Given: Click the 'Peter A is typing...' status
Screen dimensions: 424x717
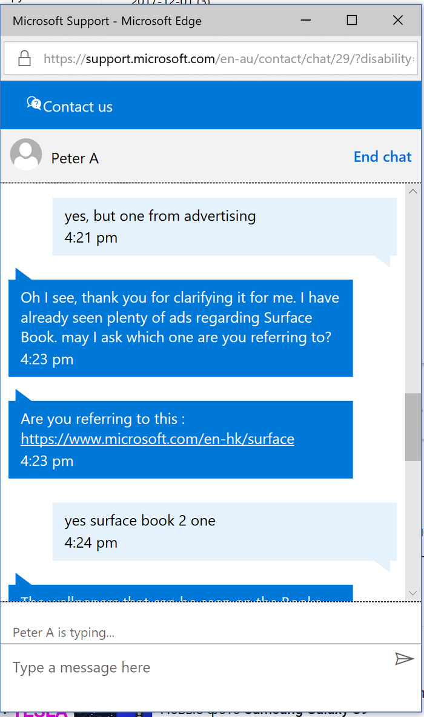Looking at the screenshot, I should [x=64, y=633].
